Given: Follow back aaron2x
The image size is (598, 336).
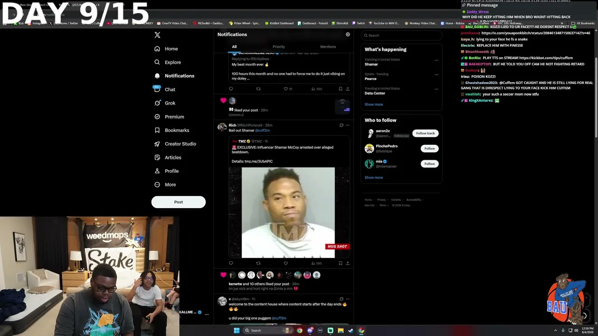Looking at the screenshot, I should point(425,133).
